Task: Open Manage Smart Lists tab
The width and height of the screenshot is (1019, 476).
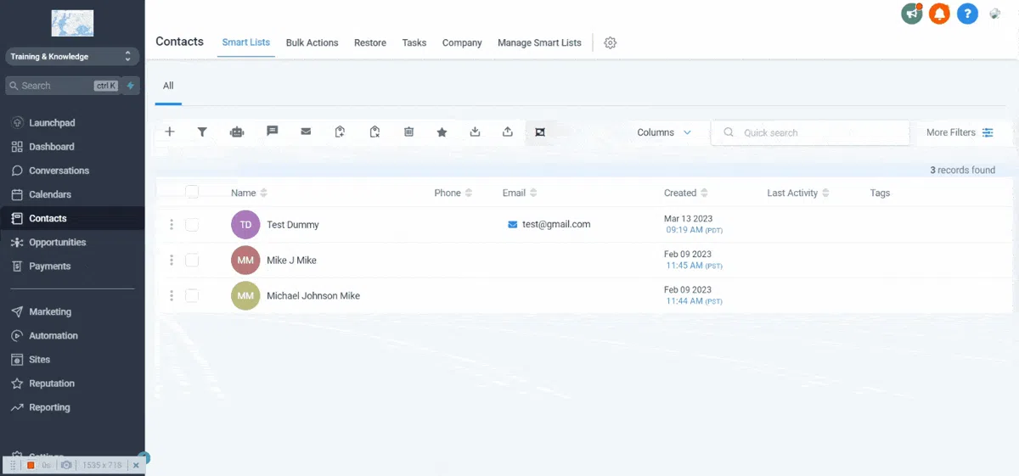Action: (x=539, y=42)
